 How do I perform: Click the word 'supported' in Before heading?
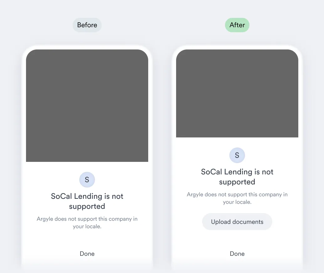pos(87,207)
